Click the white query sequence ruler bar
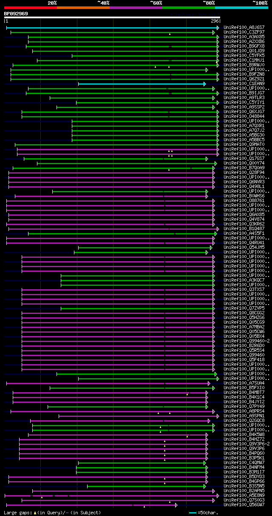Viewport: 272px width, 516px height. (x=112, y=17)
